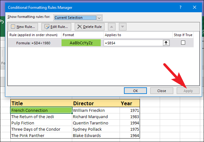Collapse the dialog with the range selector icon
204x142 pixels.
[x=166, y=43]
